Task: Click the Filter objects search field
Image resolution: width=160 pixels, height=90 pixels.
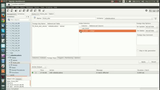Action: click(x=18, y=20)
